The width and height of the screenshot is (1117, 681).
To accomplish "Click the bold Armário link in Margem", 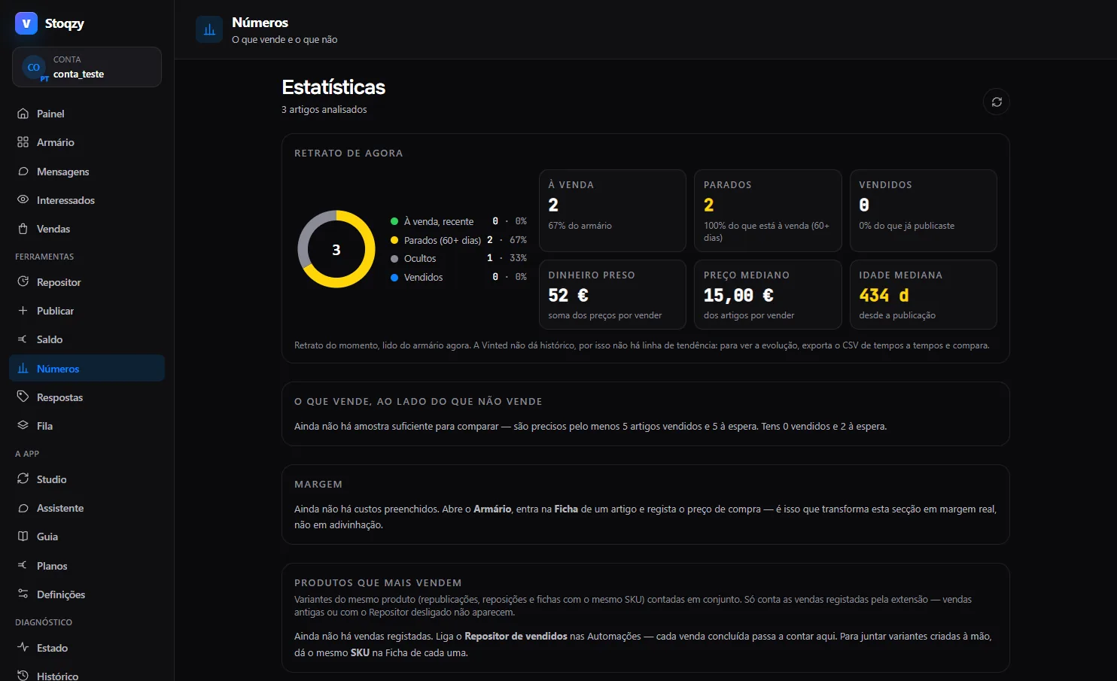I will click(492, 509).
